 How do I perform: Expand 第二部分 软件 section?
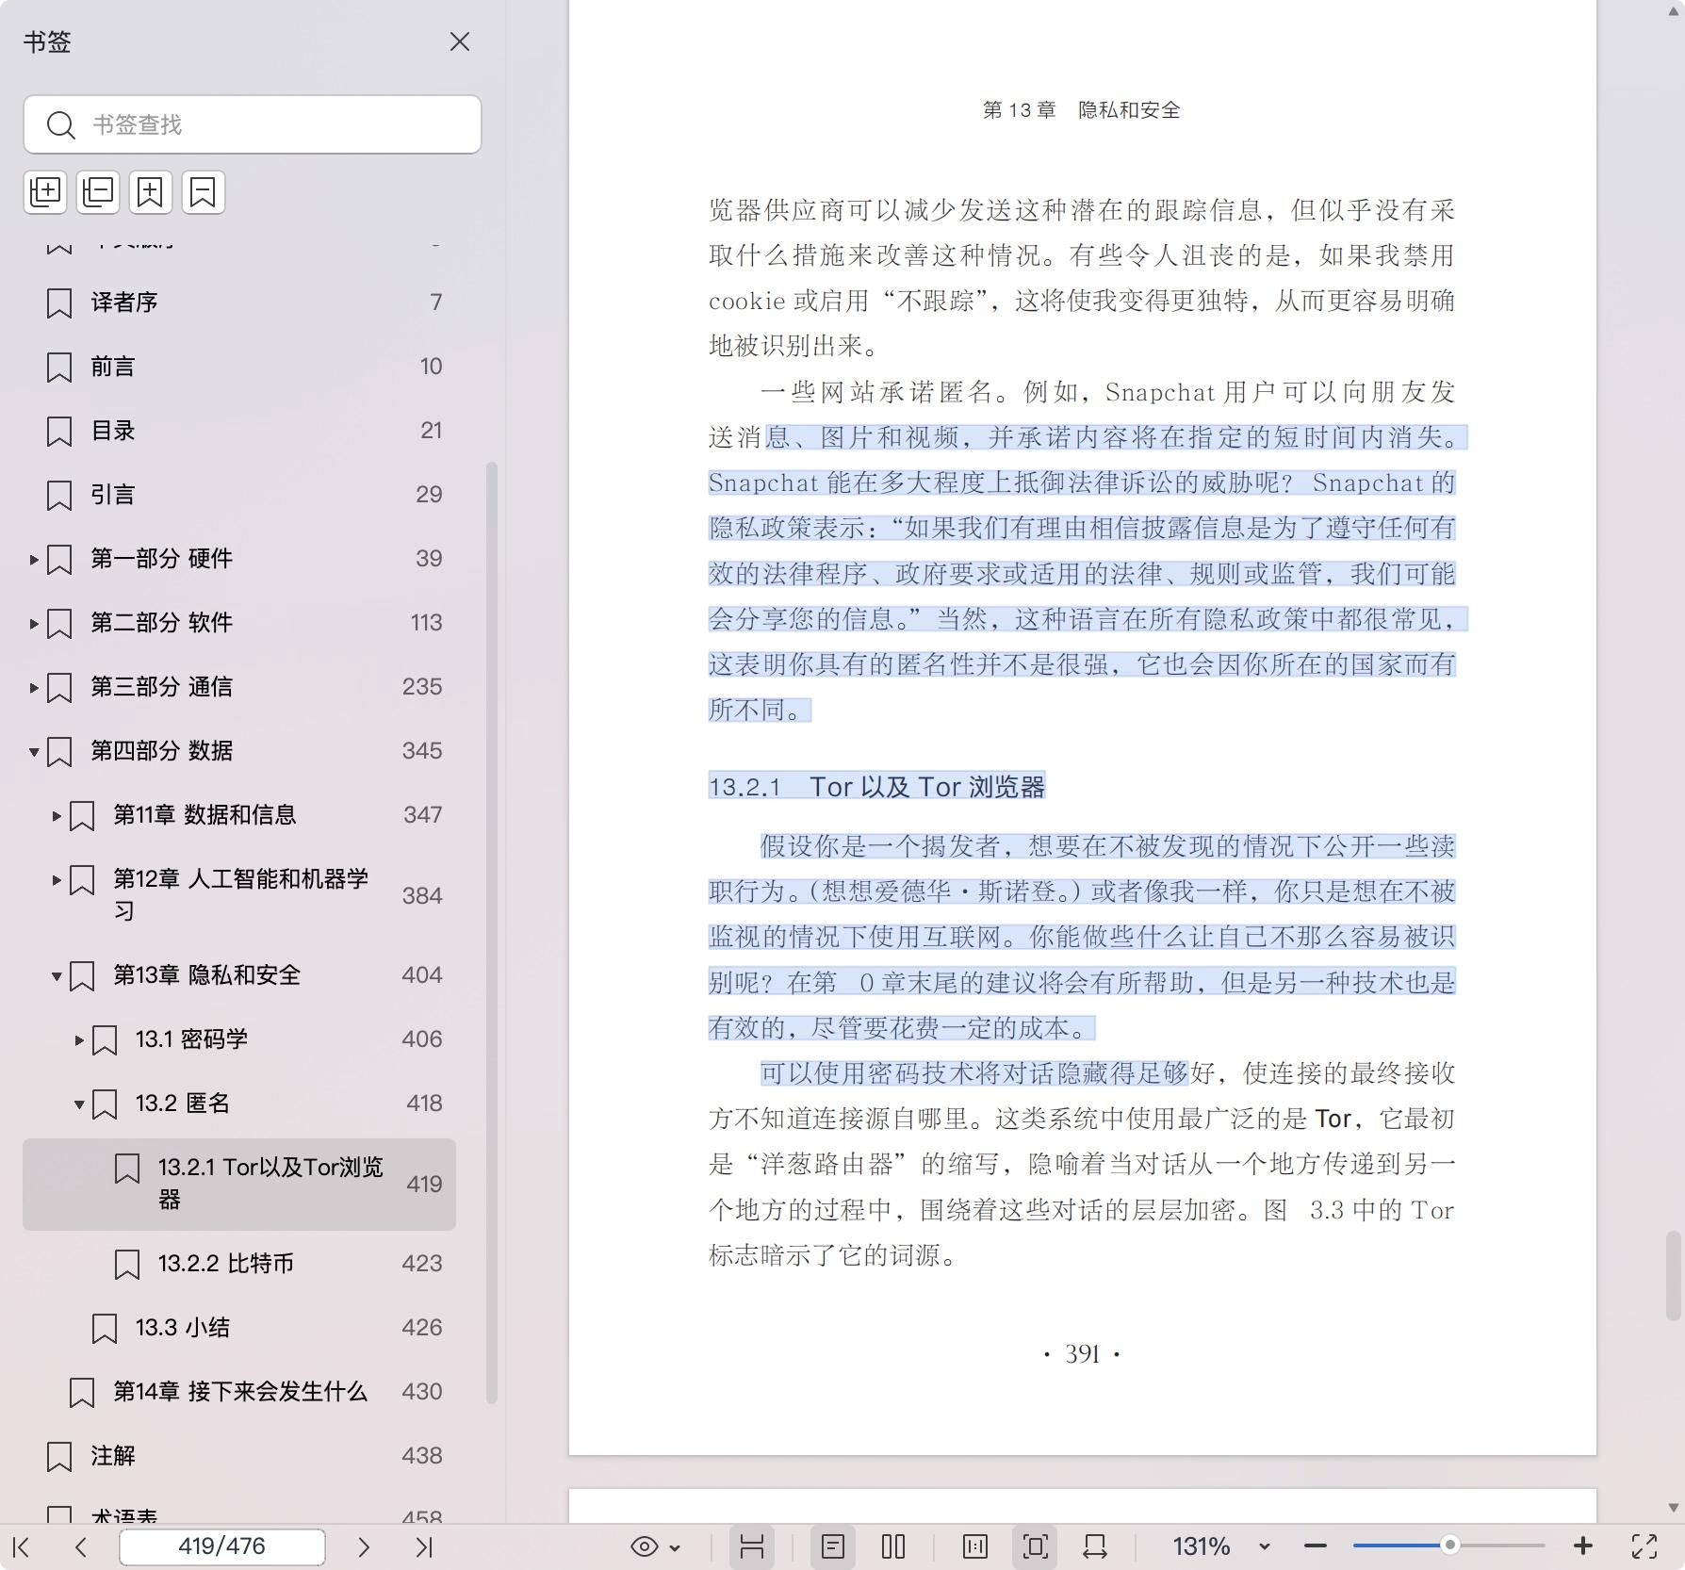(x=33, y=624)
